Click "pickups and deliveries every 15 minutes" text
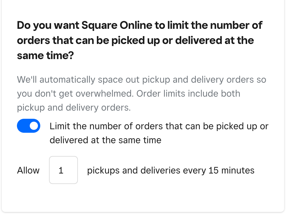 pyautogui.click(x=170, y=170)
